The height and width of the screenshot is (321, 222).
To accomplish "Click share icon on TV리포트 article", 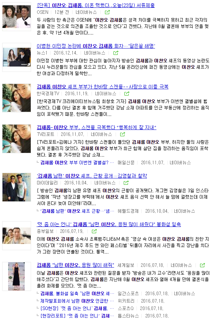I will (x=123, y=134).
